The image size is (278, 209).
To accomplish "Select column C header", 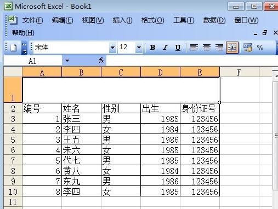I will pyautogui.click(x=121, y=72).
